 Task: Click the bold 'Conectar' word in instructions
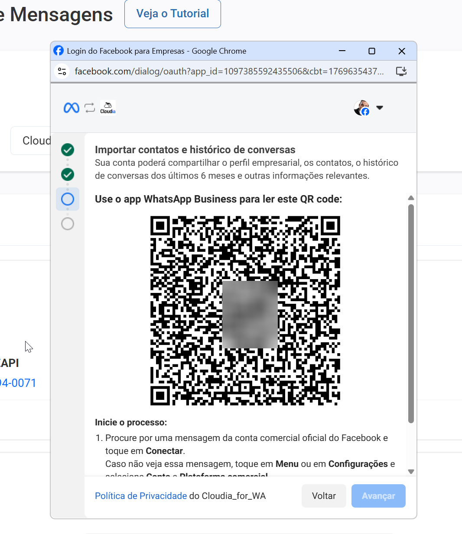tap(164, 451)
